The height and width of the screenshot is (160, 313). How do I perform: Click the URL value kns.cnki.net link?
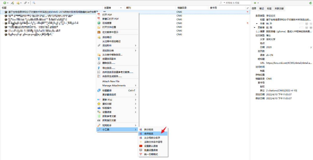[289, 63]
